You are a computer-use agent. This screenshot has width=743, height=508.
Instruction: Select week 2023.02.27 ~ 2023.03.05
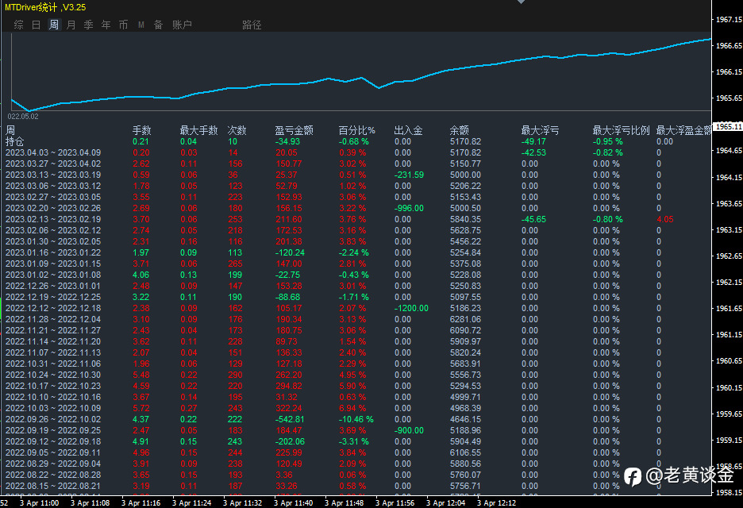(x=53, y=197)
